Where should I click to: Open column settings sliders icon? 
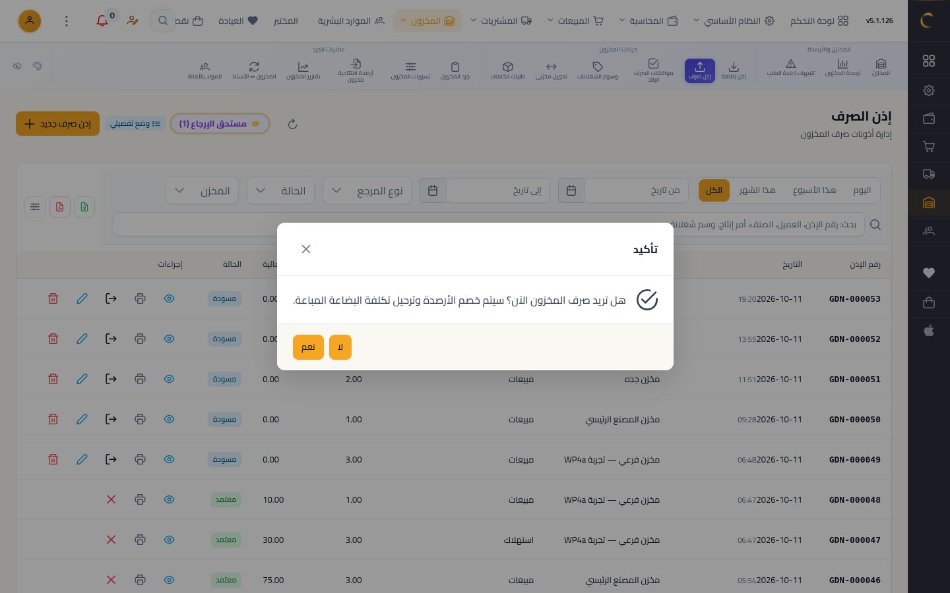point(35,207)
